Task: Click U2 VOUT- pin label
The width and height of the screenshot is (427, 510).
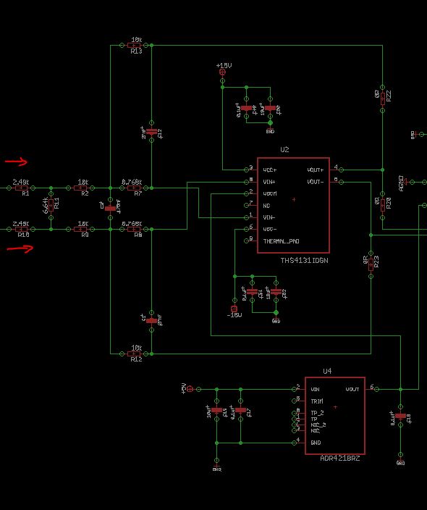Action: (316, 182)
